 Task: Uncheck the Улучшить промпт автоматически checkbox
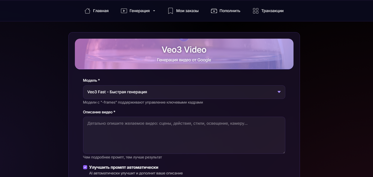pyautogui.click(x=85, y=167)
